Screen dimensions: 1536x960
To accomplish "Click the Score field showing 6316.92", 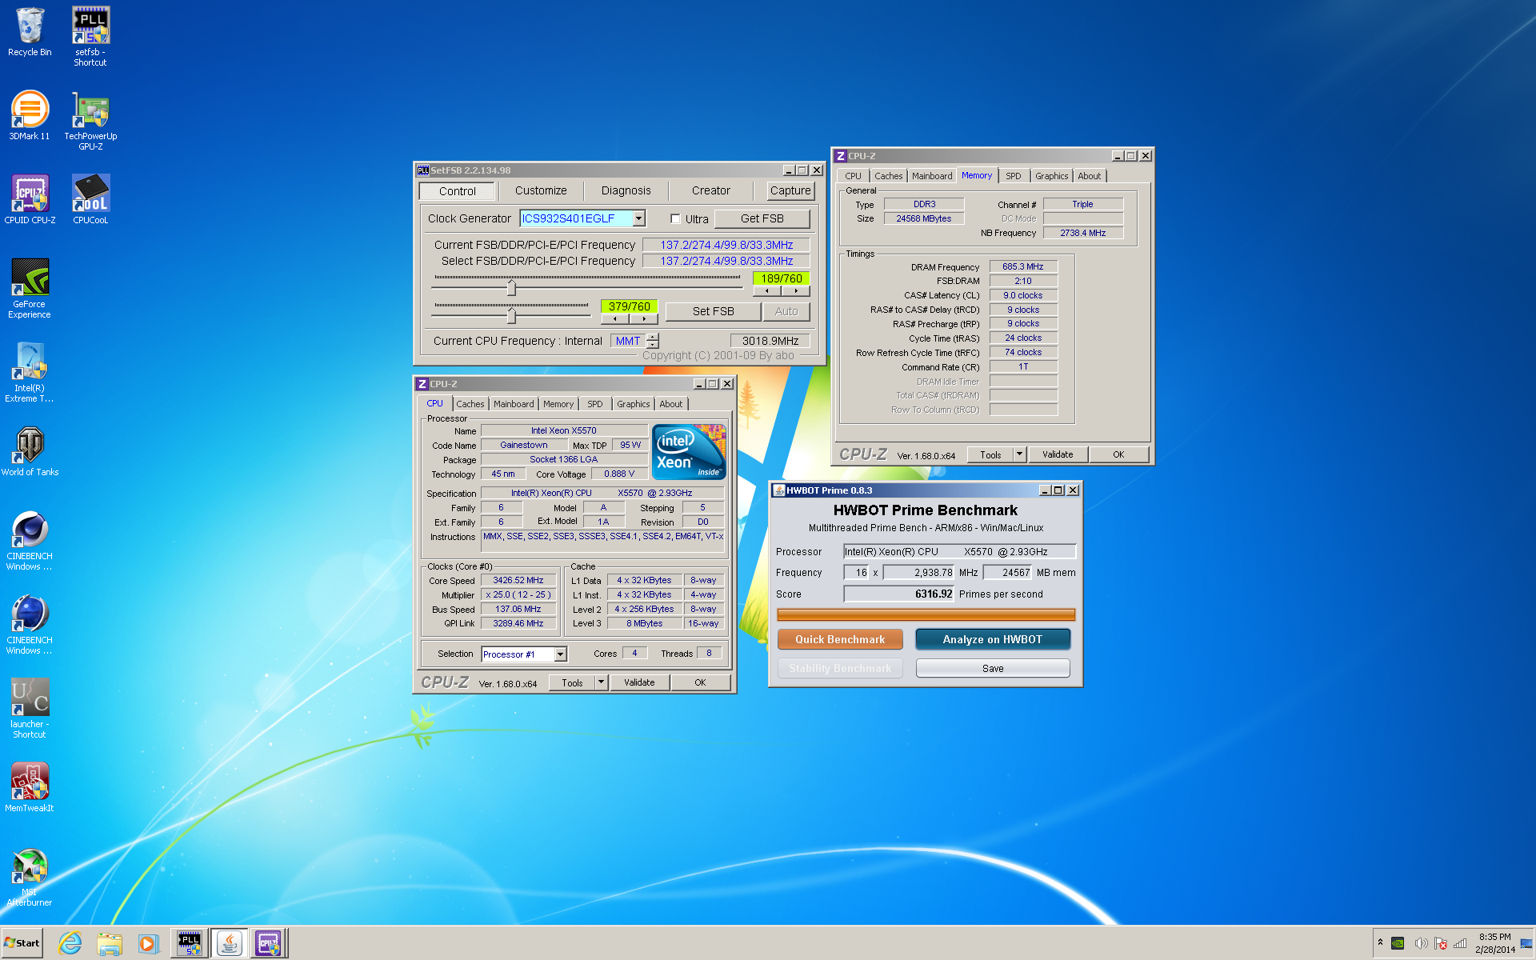I will tap(899, 594).
